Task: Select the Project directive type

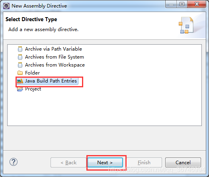Action: click(x=33, y=89)
